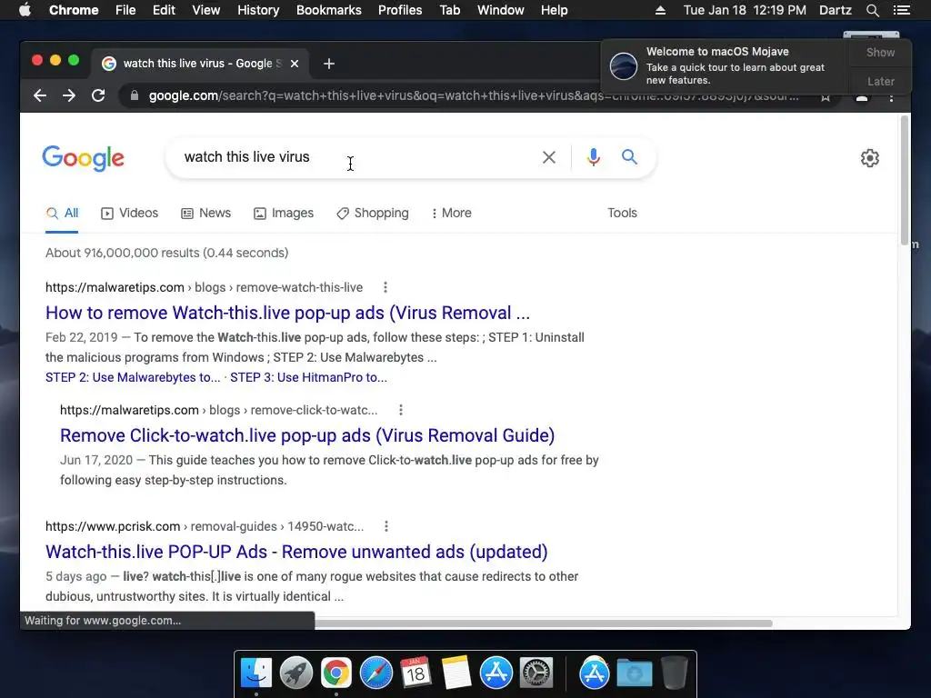Submit search with the magnifier icon
Image resolution: width=931 pixels, height=698 pixels.
629,156
